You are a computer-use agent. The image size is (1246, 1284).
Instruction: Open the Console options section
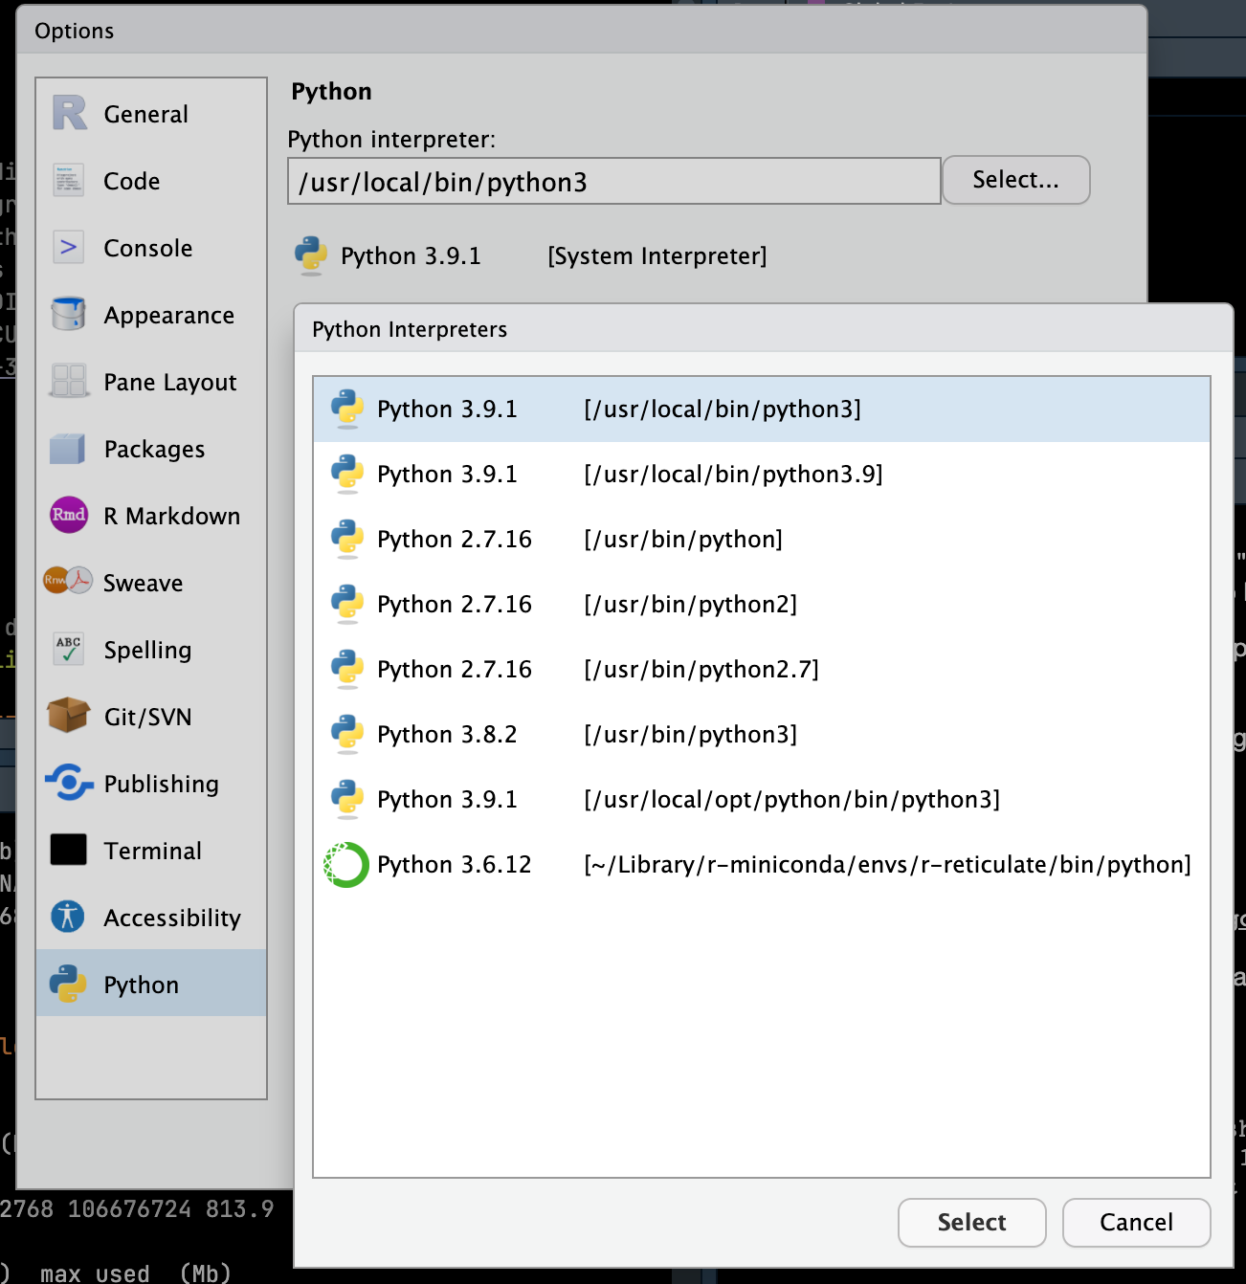click(x=147, y=248)
